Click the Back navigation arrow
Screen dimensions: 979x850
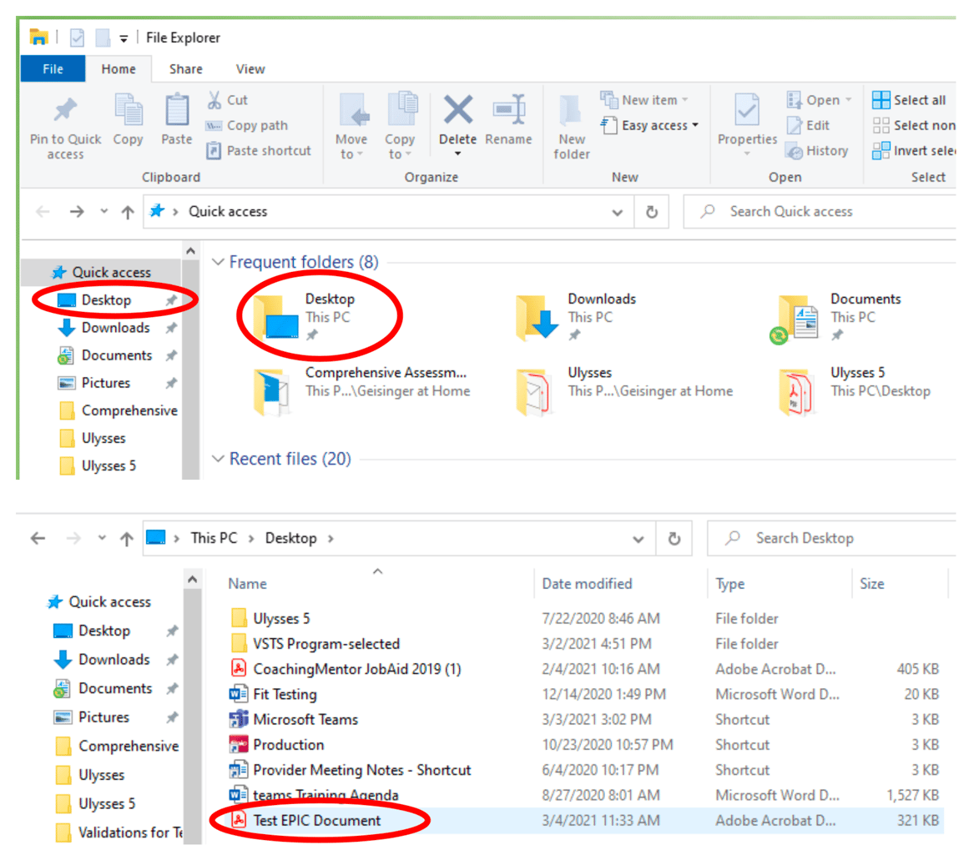pyautogui.click(x=42, y=211)
